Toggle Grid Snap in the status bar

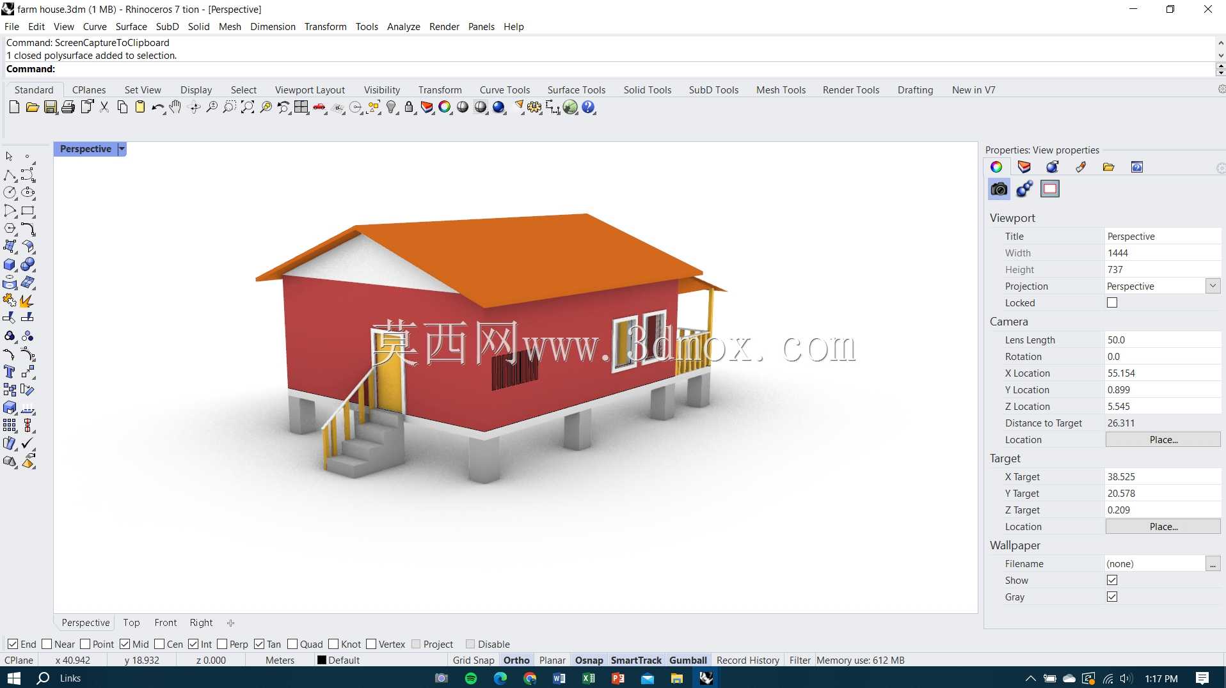click(474, 661)
